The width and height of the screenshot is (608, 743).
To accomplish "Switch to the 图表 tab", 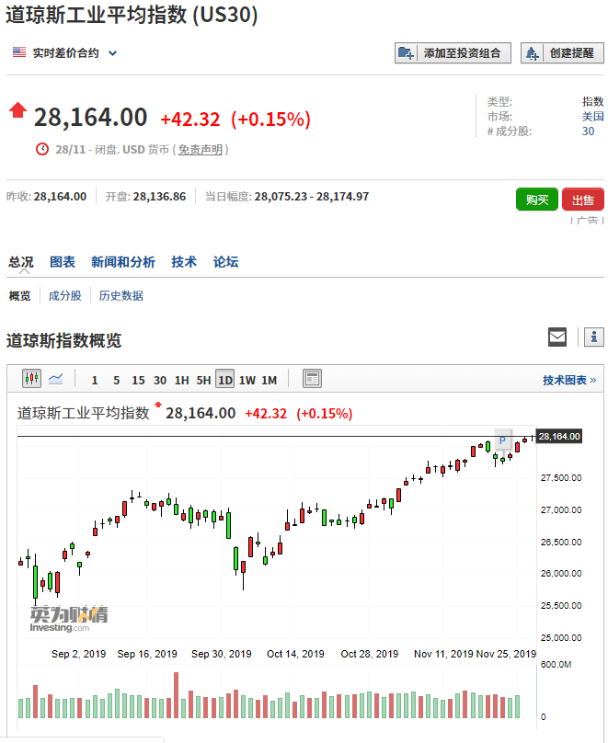I will point(63,262).
